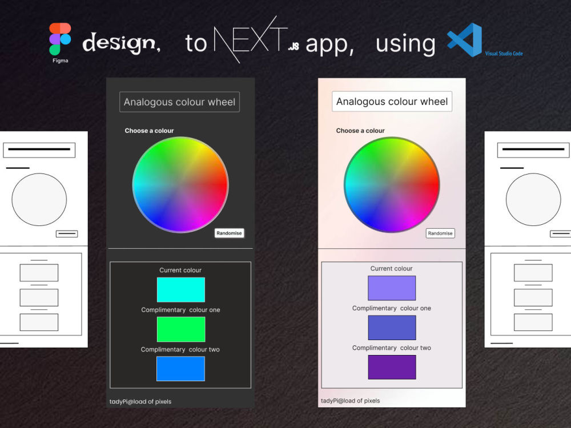Click the bottom swatch placeholder in left wireframe
571x428 pixels.
[39, 322]
